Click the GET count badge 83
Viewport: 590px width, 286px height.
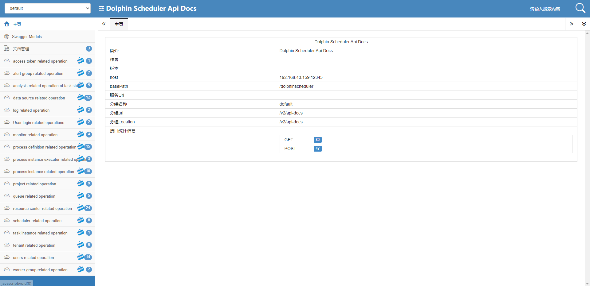click(317, 140)
